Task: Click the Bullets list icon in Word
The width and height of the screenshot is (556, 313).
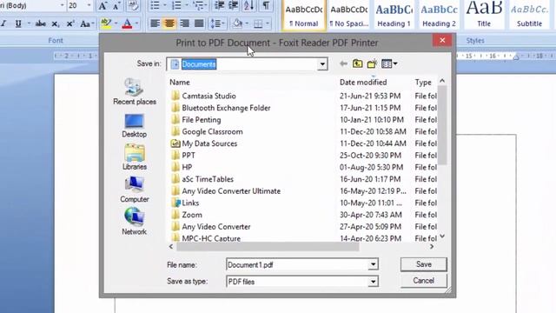Action: (x=155, y=5)
